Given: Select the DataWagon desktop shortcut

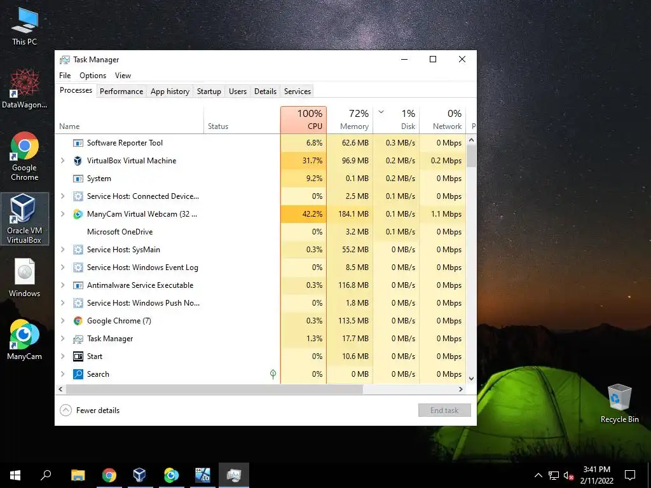Looking at the screenshot, I should coord(24,89).
